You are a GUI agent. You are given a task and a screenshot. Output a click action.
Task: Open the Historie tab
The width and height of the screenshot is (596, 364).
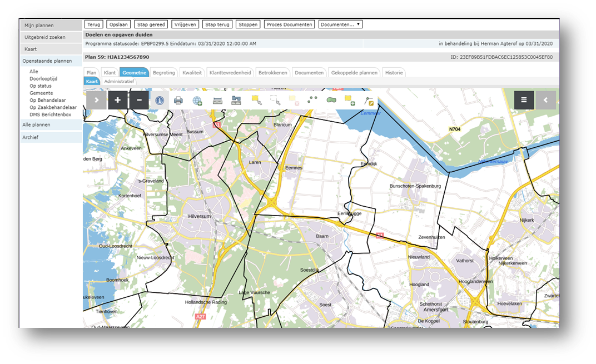394,73
